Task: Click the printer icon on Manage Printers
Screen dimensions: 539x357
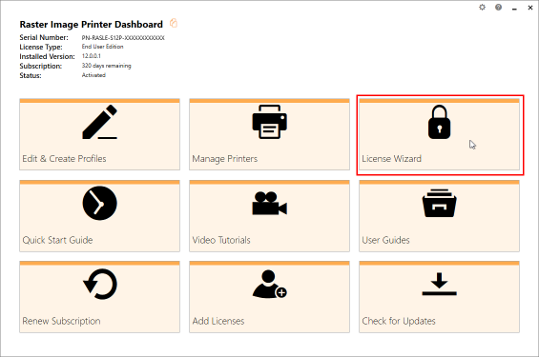Action: [x=269, y=122]
